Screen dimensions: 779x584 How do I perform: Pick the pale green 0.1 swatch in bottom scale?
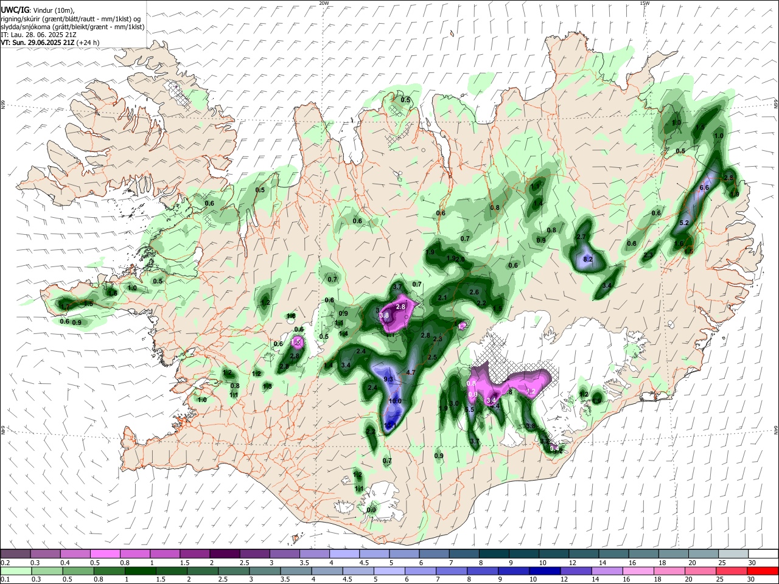coord(15,571)
